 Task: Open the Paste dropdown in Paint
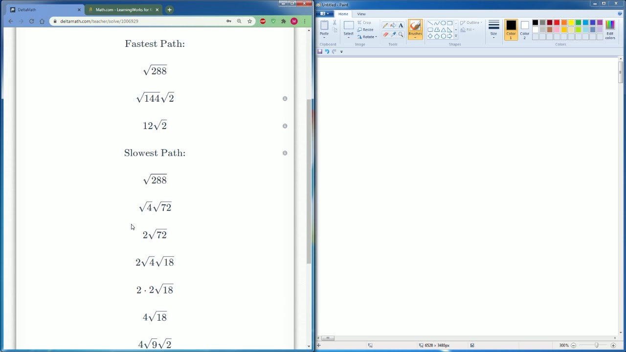tap(324, 36)
